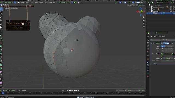Screen dimensions: 175x98
Task: Click the red X axis on gizmo
Action: (x=137, y=11)
